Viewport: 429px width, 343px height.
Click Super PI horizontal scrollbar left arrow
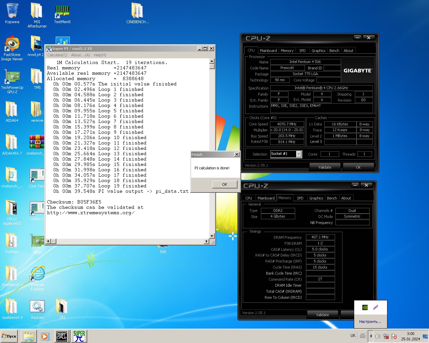[49, 241]
